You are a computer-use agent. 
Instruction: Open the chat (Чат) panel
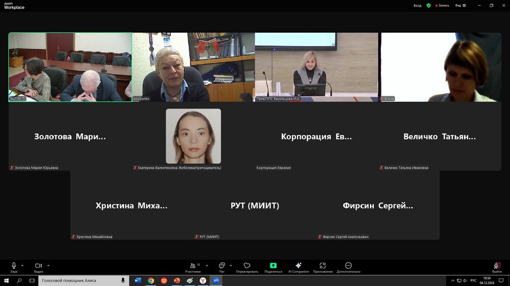point(222,266)
